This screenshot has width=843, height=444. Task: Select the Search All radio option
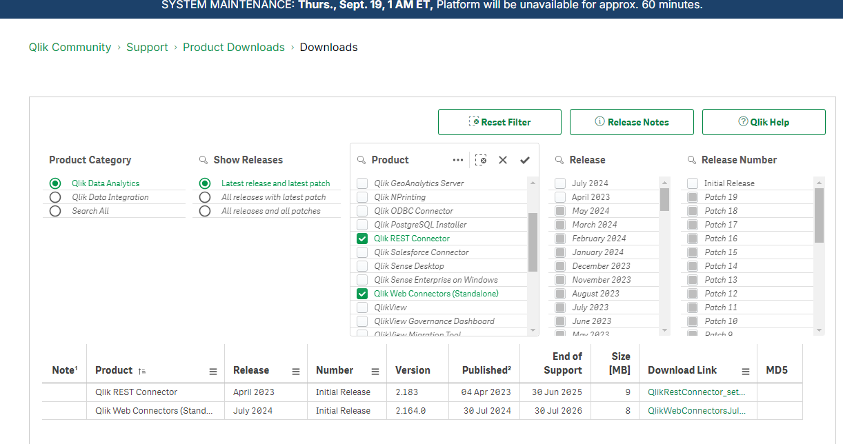click(55, 211)
